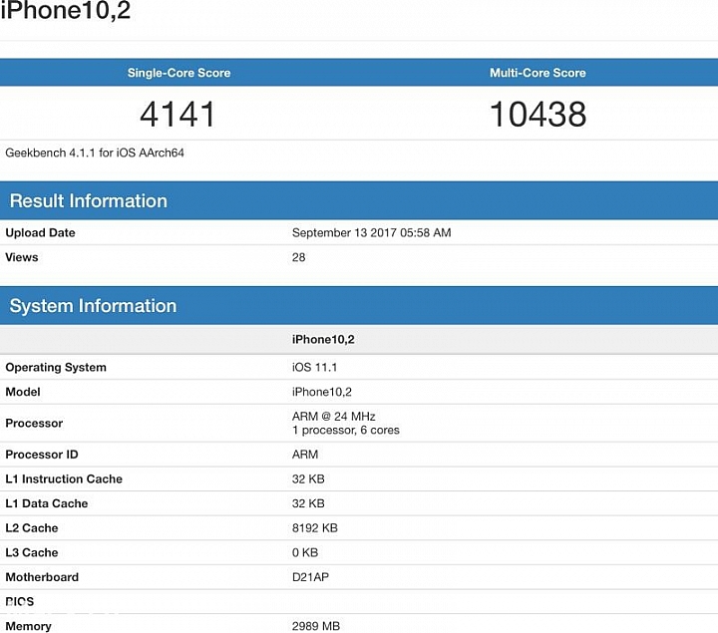Select the date September 13 2017 05:58 AM

(x=371, y=232)
